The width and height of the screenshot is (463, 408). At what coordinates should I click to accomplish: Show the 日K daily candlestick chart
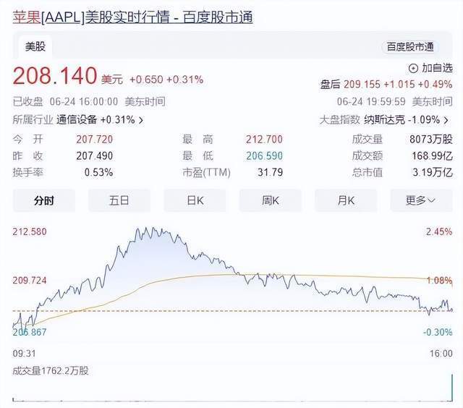(195, 200)
